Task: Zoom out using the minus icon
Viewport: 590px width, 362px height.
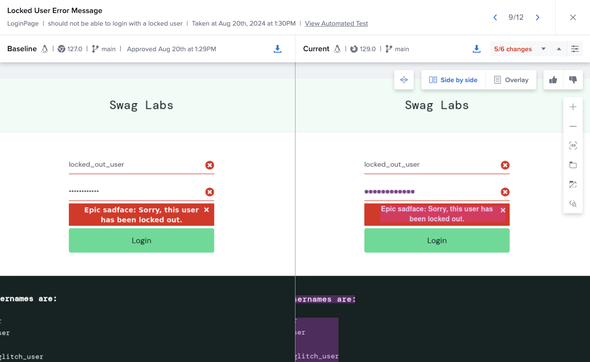Action: 573,126
